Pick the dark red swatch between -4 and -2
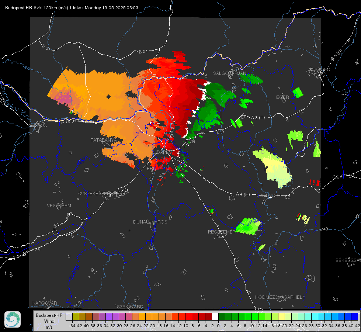 point(209,317)
